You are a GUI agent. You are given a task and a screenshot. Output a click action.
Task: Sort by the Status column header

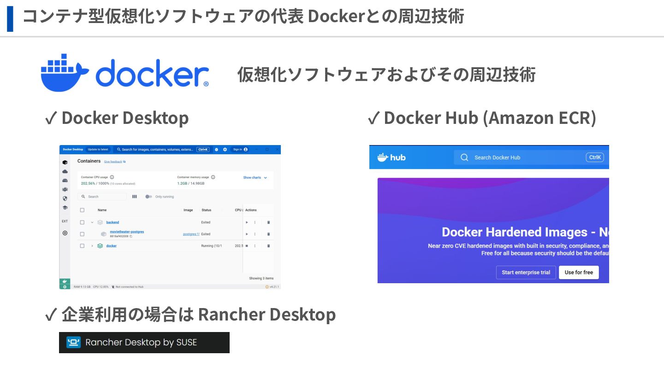(x=206, y=210)
